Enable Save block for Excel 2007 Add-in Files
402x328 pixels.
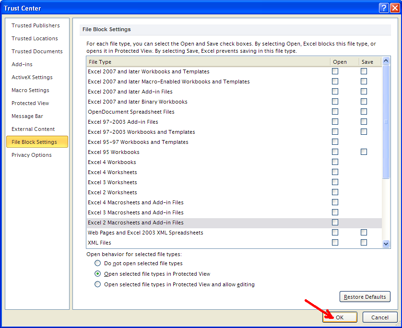pos(364,91)
